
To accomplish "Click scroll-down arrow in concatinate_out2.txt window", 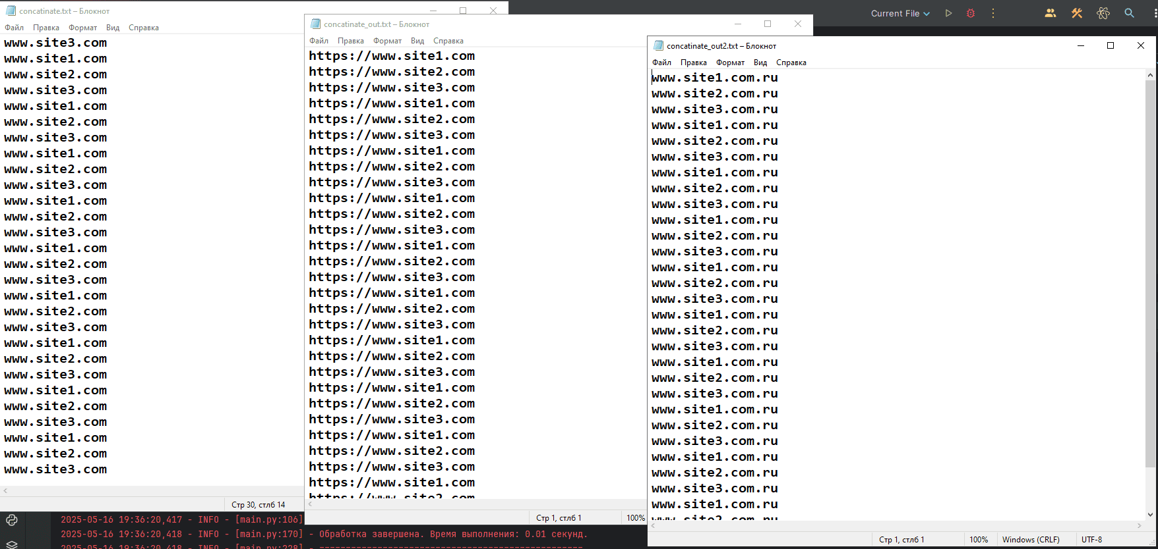I will pyautogui.click(x=1151, y=515).
